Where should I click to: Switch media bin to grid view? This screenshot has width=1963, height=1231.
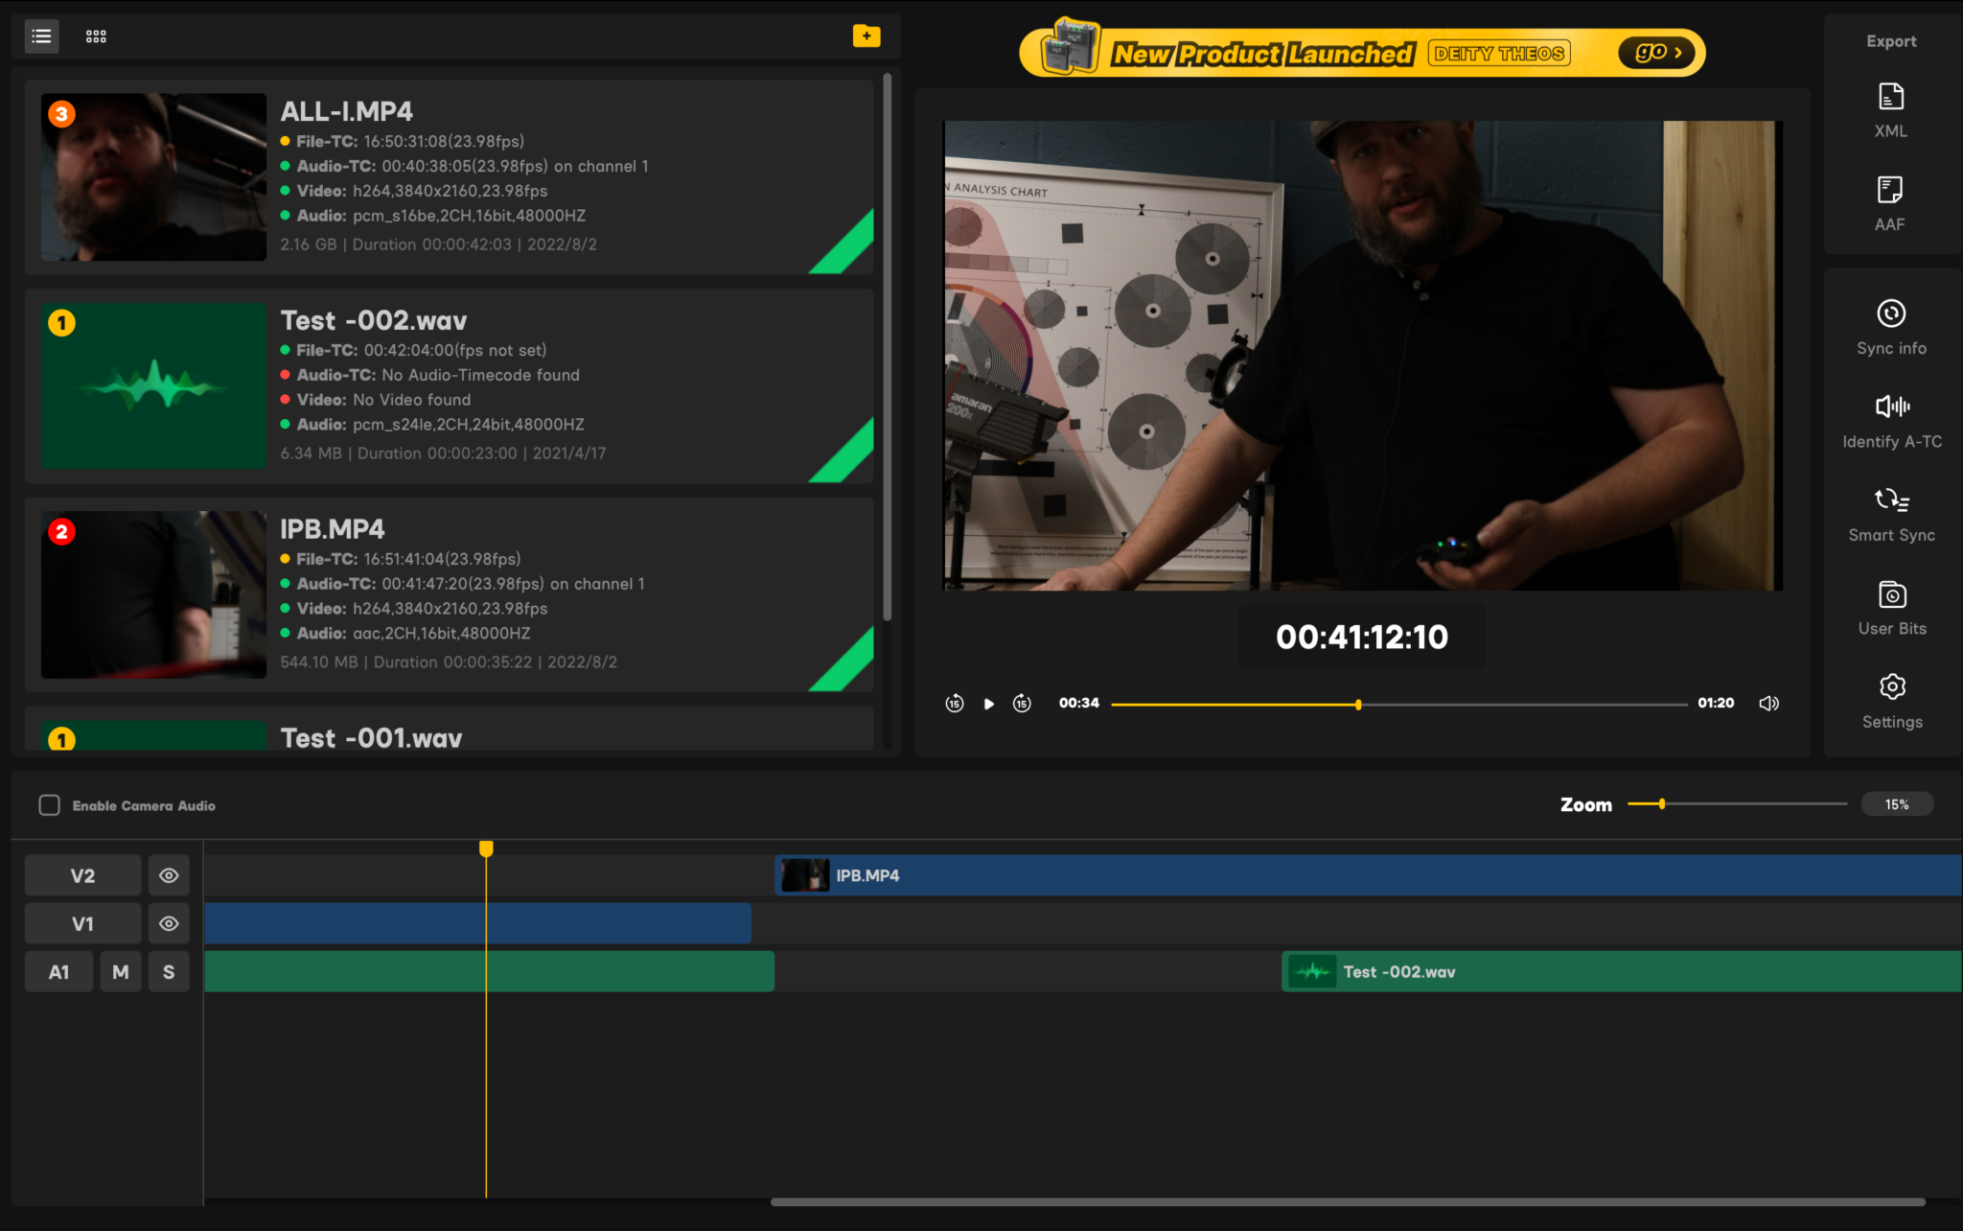[x=95, y=35]
